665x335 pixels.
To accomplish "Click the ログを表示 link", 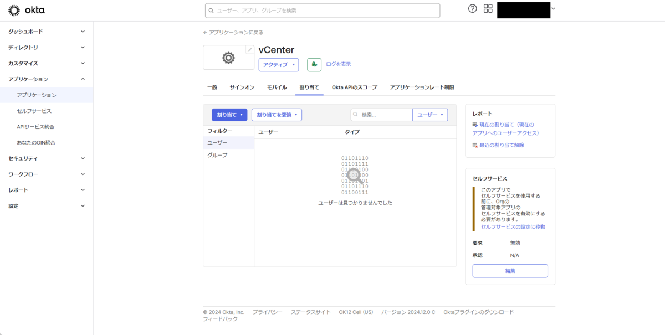I will point(338,64).
